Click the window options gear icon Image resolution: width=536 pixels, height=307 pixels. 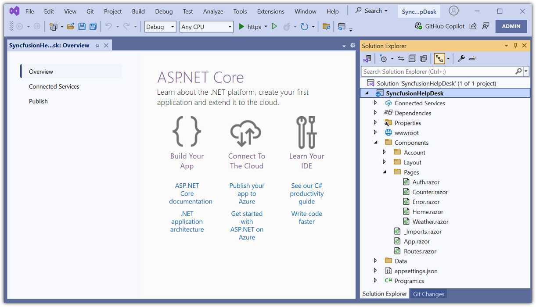click(x=353, y=45)
